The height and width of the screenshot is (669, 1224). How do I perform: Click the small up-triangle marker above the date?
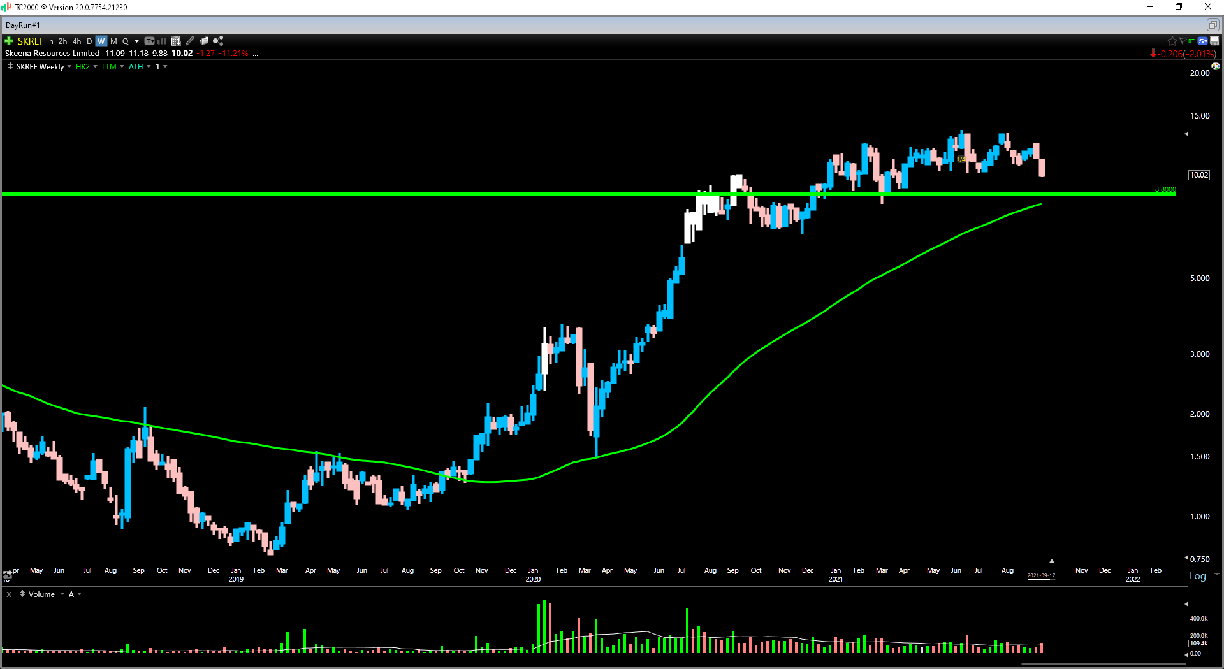(1051, 561)
